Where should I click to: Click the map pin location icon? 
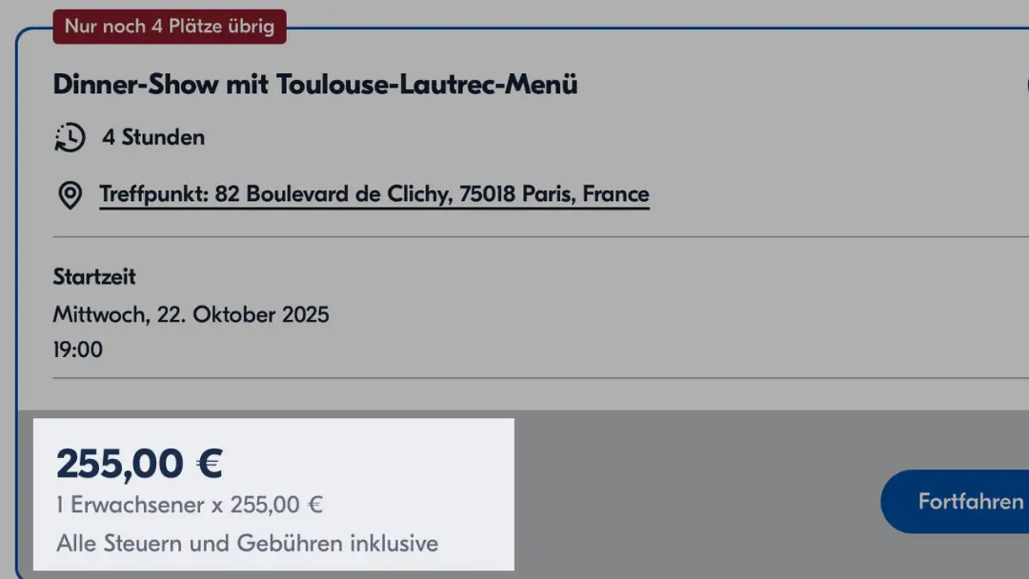coord(70,195)
